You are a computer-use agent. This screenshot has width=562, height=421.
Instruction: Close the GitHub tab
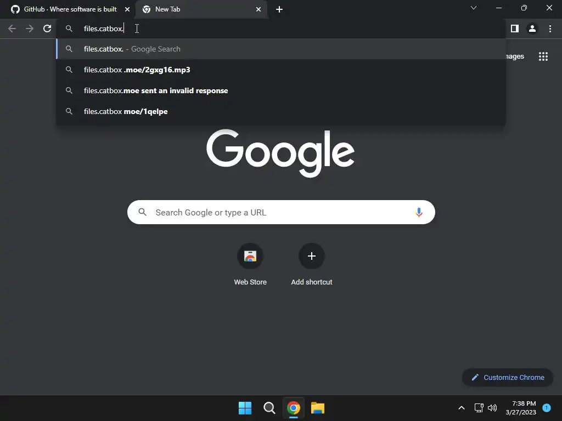127,9
